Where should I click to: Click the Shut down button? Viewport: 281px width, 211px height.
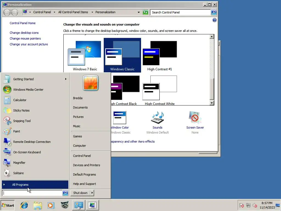coord(80,193)
